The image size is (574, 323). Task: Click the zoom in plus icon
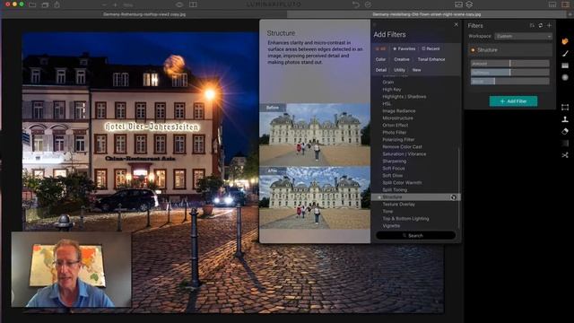[x=115, y=4]
